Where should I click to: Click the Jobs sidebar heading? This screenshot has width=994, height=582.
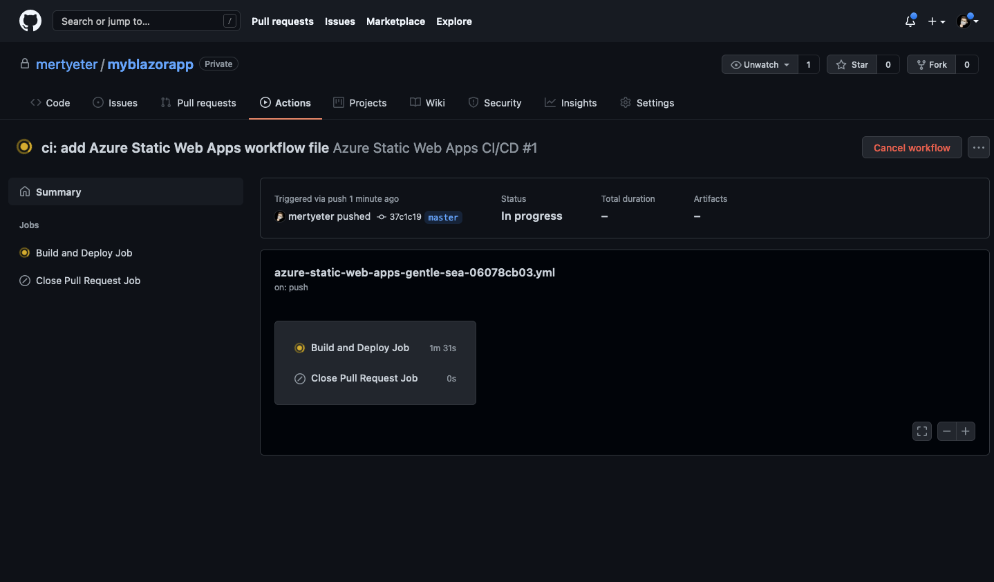coord(29,225)
